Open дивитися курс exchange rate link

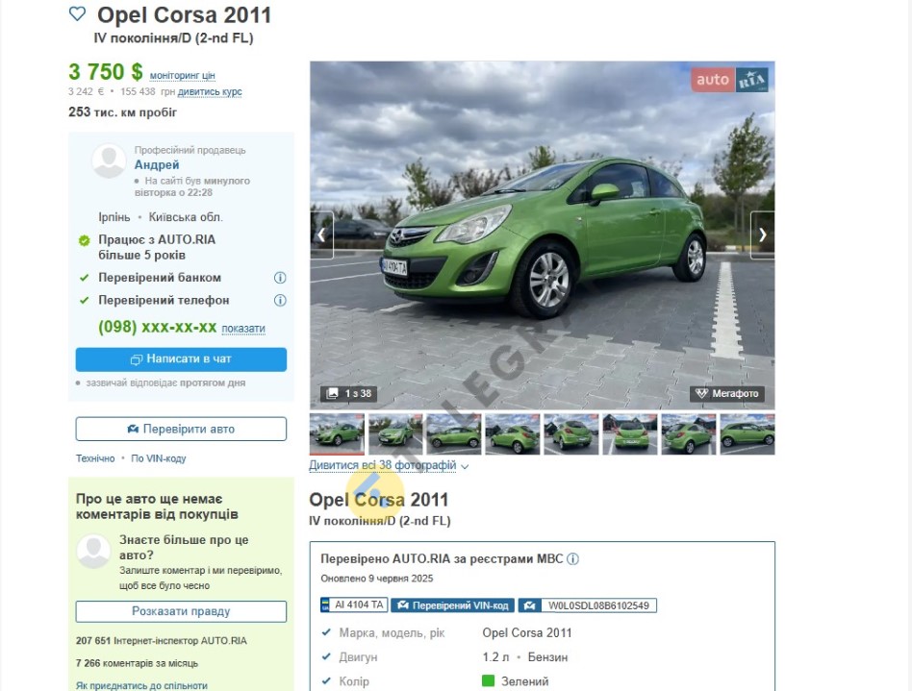[x=210, y=92]
